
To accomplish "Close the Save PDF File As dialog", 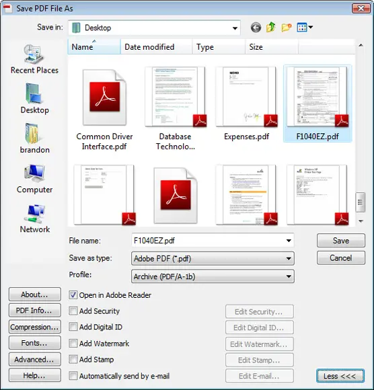I will coord(361,9).
